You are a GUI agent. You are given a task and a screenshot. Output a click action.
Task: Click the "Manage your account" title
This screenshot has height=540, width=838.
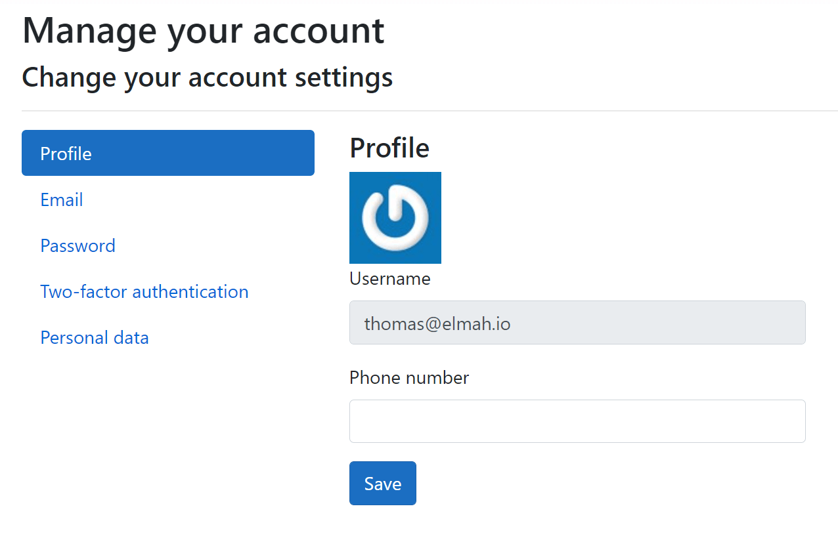[203, 30]
